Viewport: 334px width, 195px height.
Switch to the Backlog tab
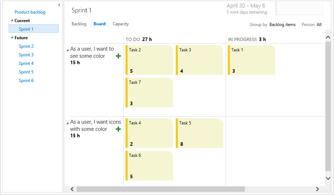pyautogui.click(x=79, y=24)
